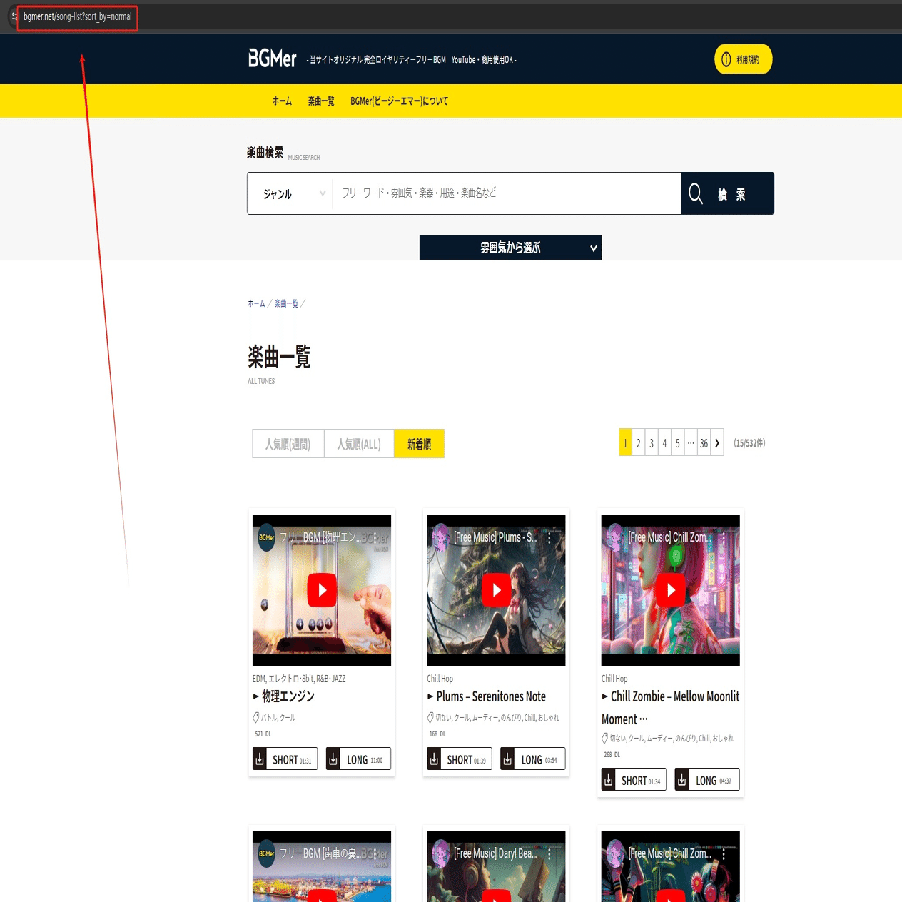The height and width of the screenshot is (902, 902).
Task: Go to pagination page 1
Action: point(625,443)
